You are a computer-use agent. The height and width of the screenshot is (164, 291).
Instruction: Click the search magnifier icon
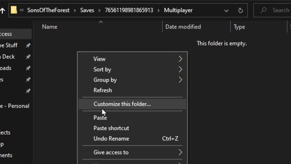263,10
